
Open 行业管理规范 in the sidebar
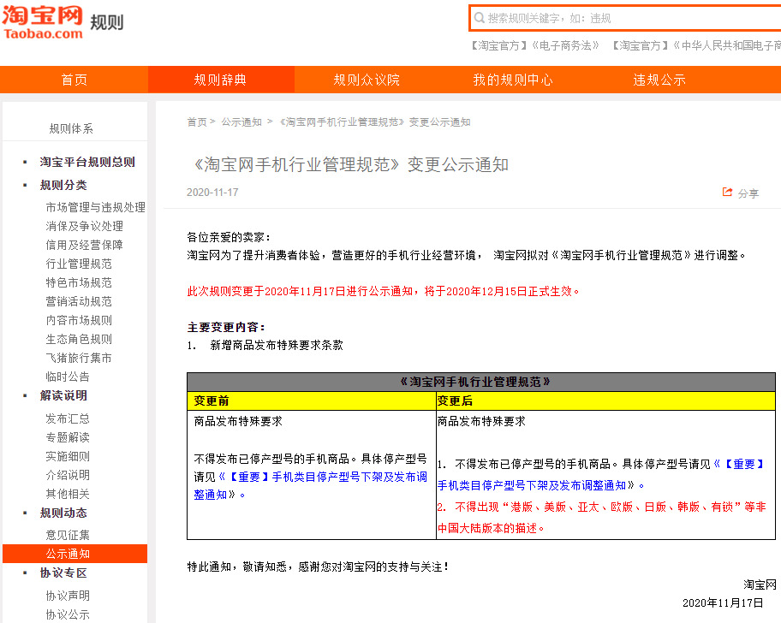[x=79, y=264]
